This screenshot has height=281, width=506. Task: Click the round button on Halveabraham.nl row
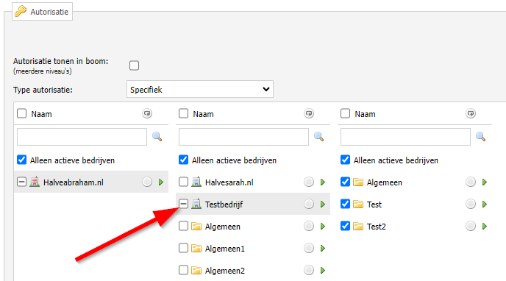[147, 182]
